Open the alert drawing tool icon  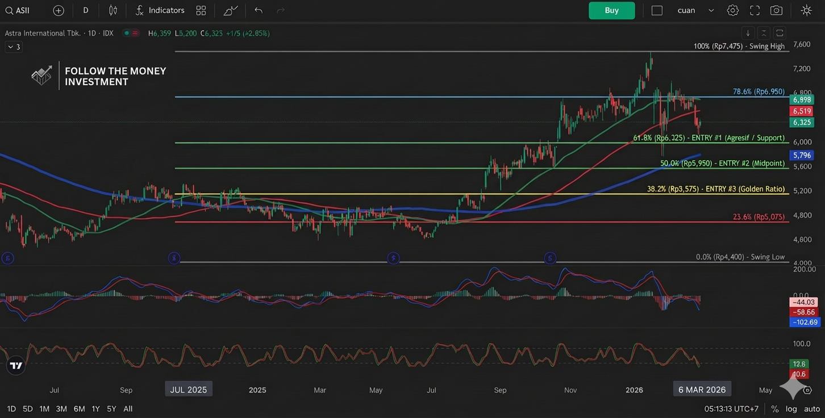pyautogui.click(x=230, y=10)
